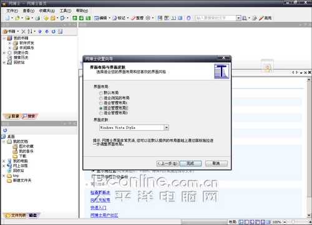Click the open-book view toolbar icon
Viewport: 312px width, 225px height.
tap(173, 18)
